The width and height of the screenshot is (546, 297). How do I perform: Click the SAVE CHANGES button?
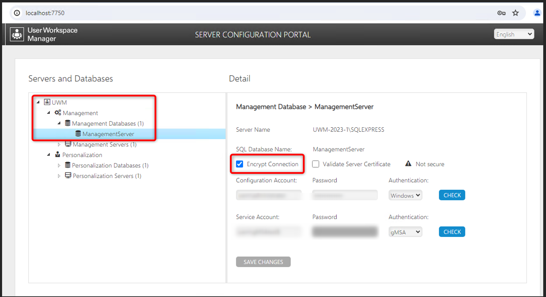coord(263,262)
